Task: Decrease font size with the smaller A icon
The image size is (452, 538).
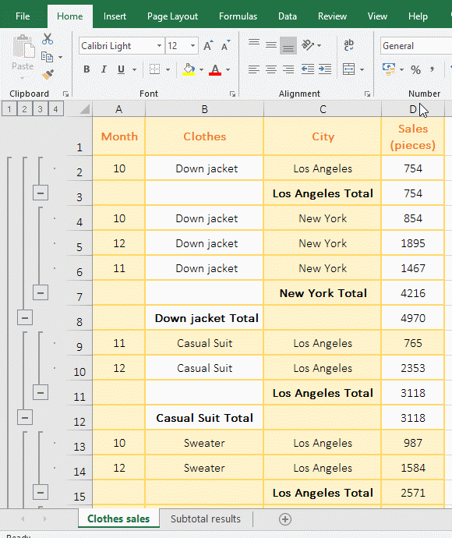Action: pos(226,46)
